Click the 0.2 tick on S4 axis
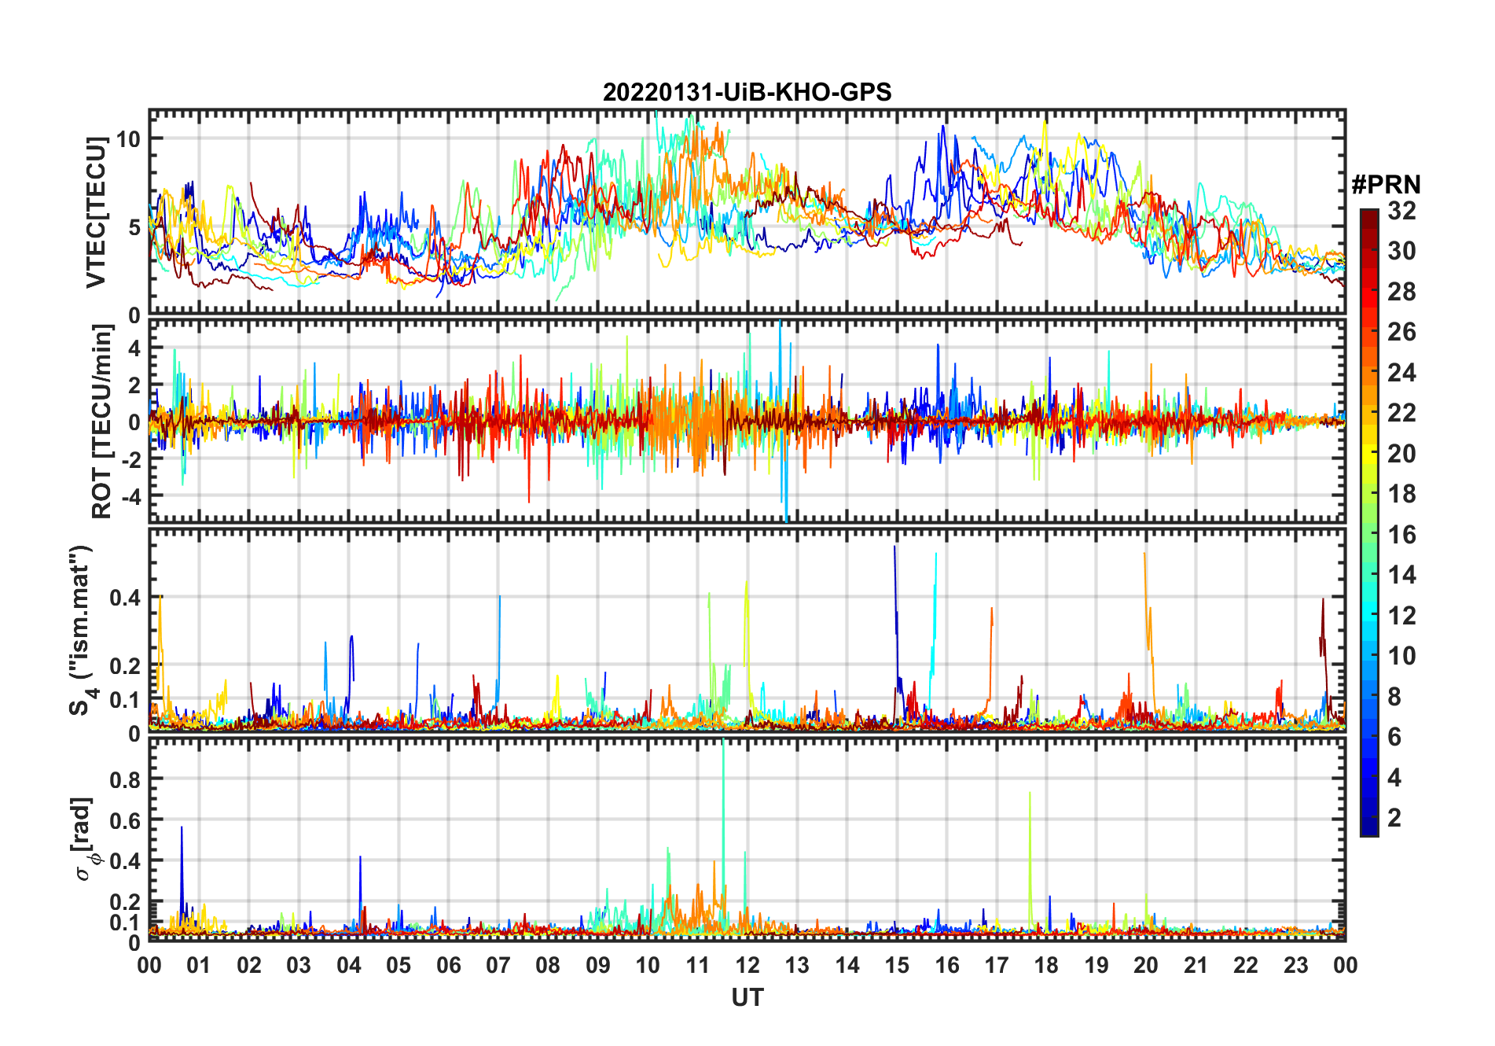 tap(126, 665)
